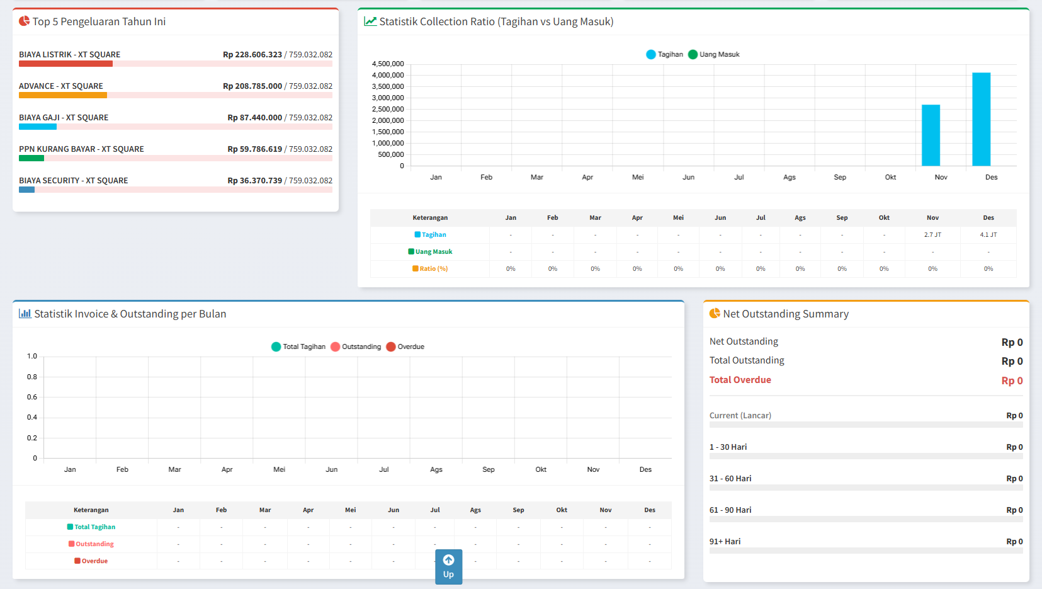The height and width of the screenshot is (589, 1042).
Task: Toggle the Outstanding legend item
Action: pyautogui.click(x=356, y=347)
